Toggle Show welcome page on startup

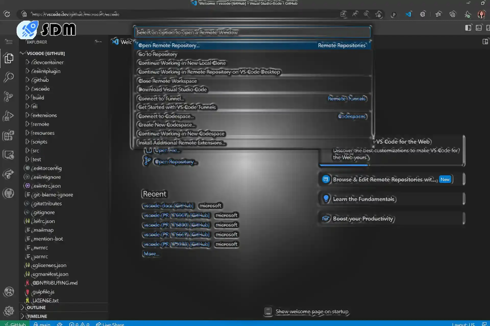coord(268,311)
